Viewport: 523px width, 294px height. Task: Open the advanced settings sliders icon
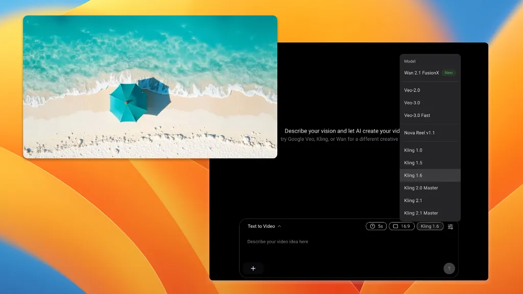[x=450, y=227]
